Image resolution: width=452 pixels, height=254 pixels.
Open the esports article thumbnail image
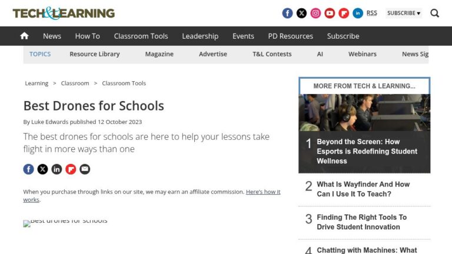(x=364, y=113)
